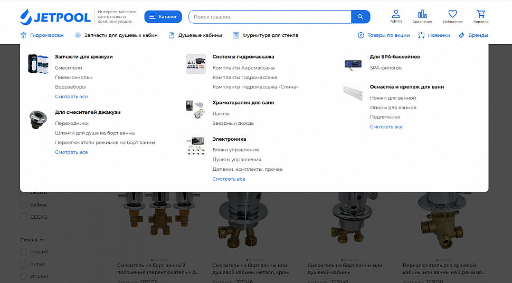
Task: Open SPA-фильтры subcategory
Action: point(386,68)
